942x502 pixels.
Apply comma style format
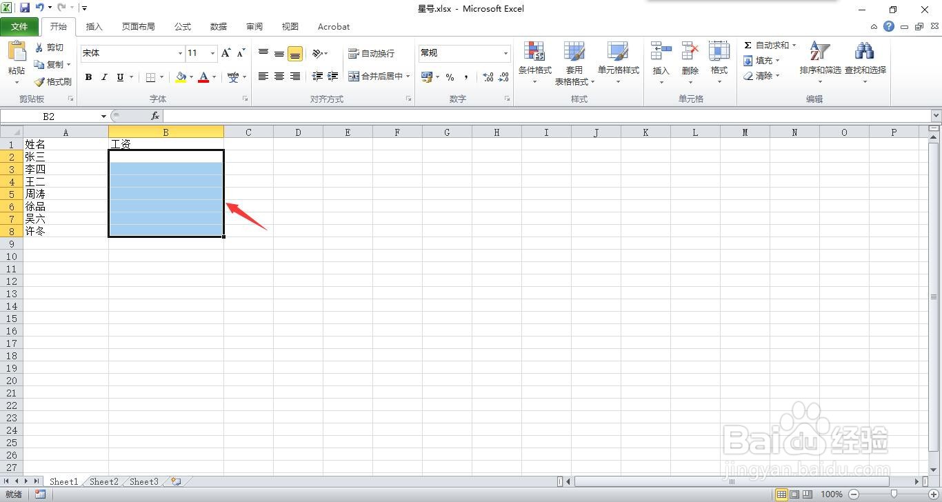tap(466, 77)
